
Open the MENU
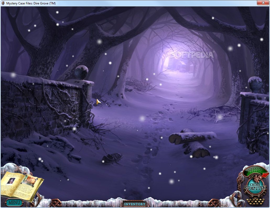14,202
